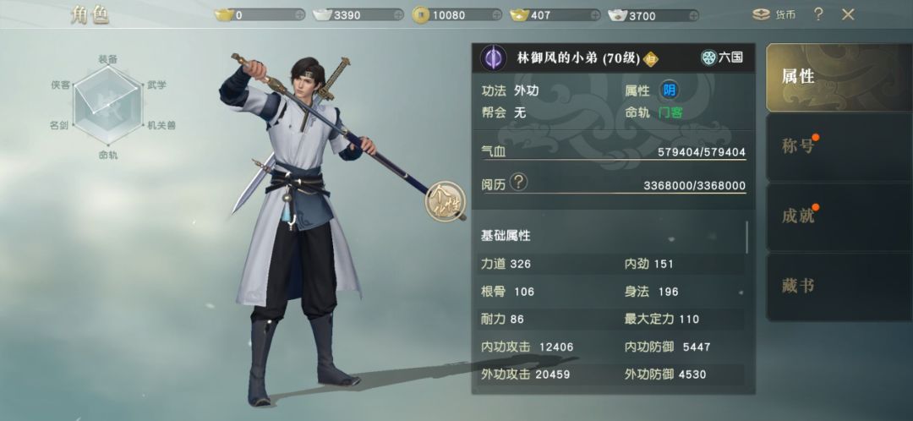Tap the 六国 server icon
913x421 pixels.
coord(708,57)
